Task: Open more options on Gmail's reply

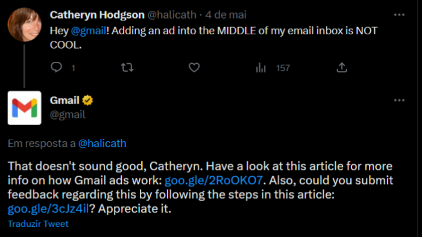Action: click(x=399, y=100)
